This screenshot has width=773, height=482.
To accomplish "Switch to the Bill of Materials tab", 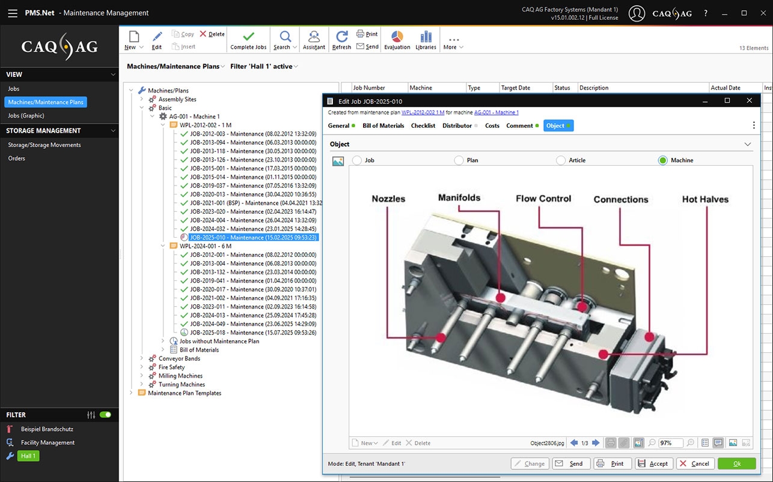I will click(383, 125).
